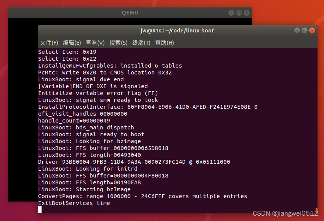
Task: Open the 终端(T) menu
Action: [x=141, y=43]
